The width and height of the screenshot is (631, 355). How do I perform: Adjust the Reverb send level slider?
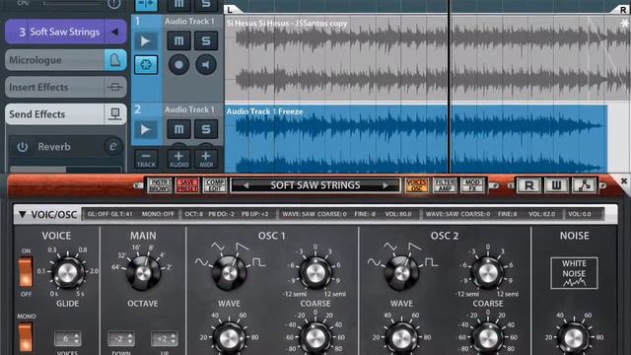tap(66, 170)
